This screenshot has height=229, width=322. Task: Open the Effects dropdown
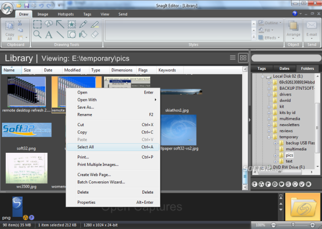(x=269, y=38)
